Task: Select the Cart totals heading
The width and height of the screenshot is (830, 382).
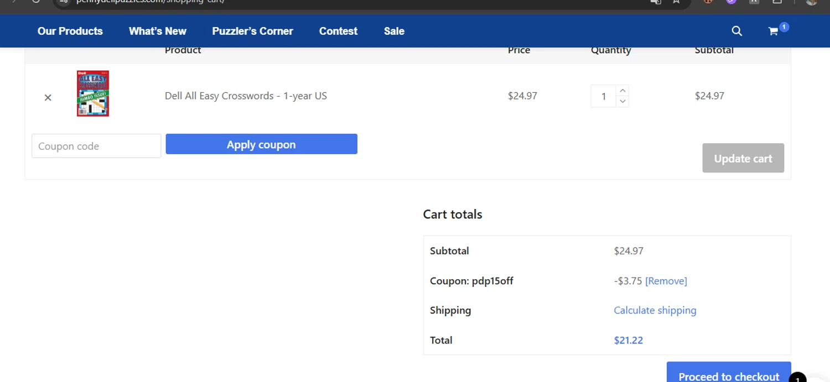Action: [x=453, y=214]
